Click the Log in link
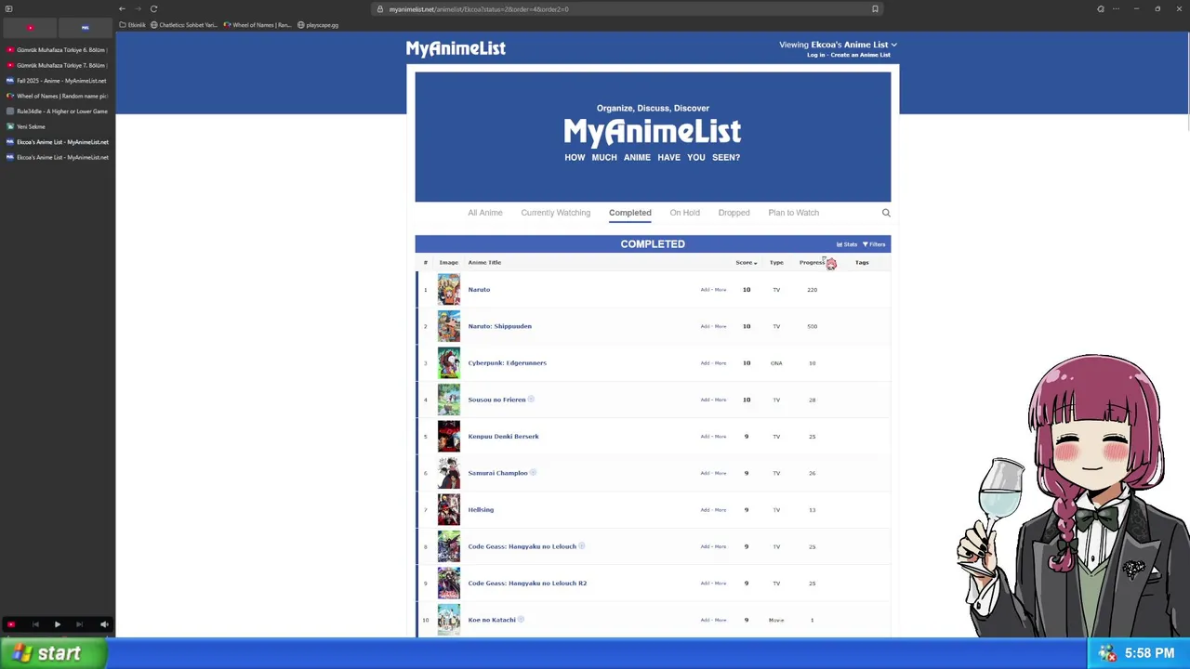 [x=815, y=55]
